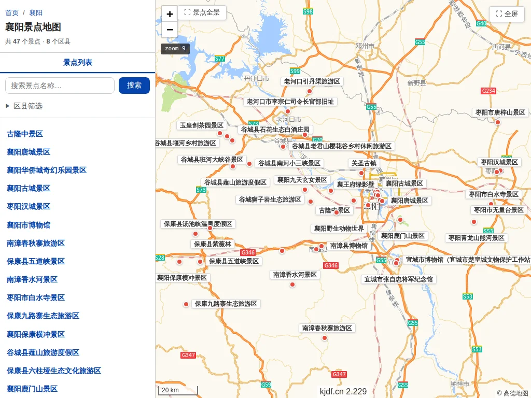Screen dimensions: 531x398
Task: Click the 玉皇剑茶园景区 marker dot
Action: coord(220,133)
